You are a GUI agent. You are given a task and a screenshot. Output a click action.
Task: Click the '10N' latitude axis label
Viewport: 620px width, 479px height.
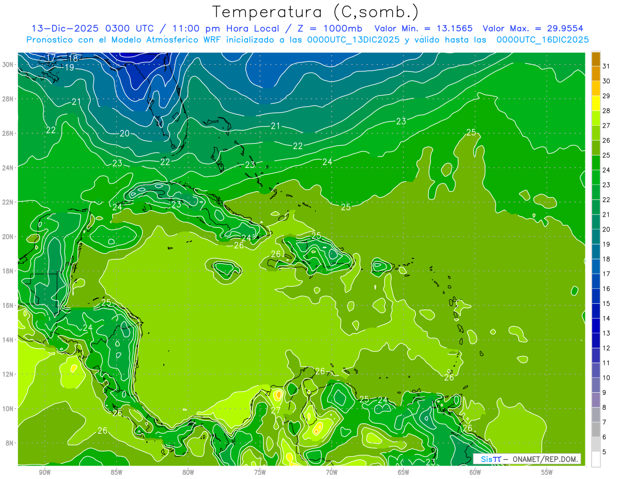coord(8,409)
